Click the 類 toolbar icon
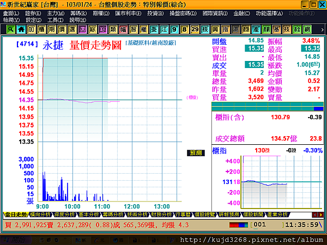The height and width of the screenshot is (245, 327). pos(113,29)
